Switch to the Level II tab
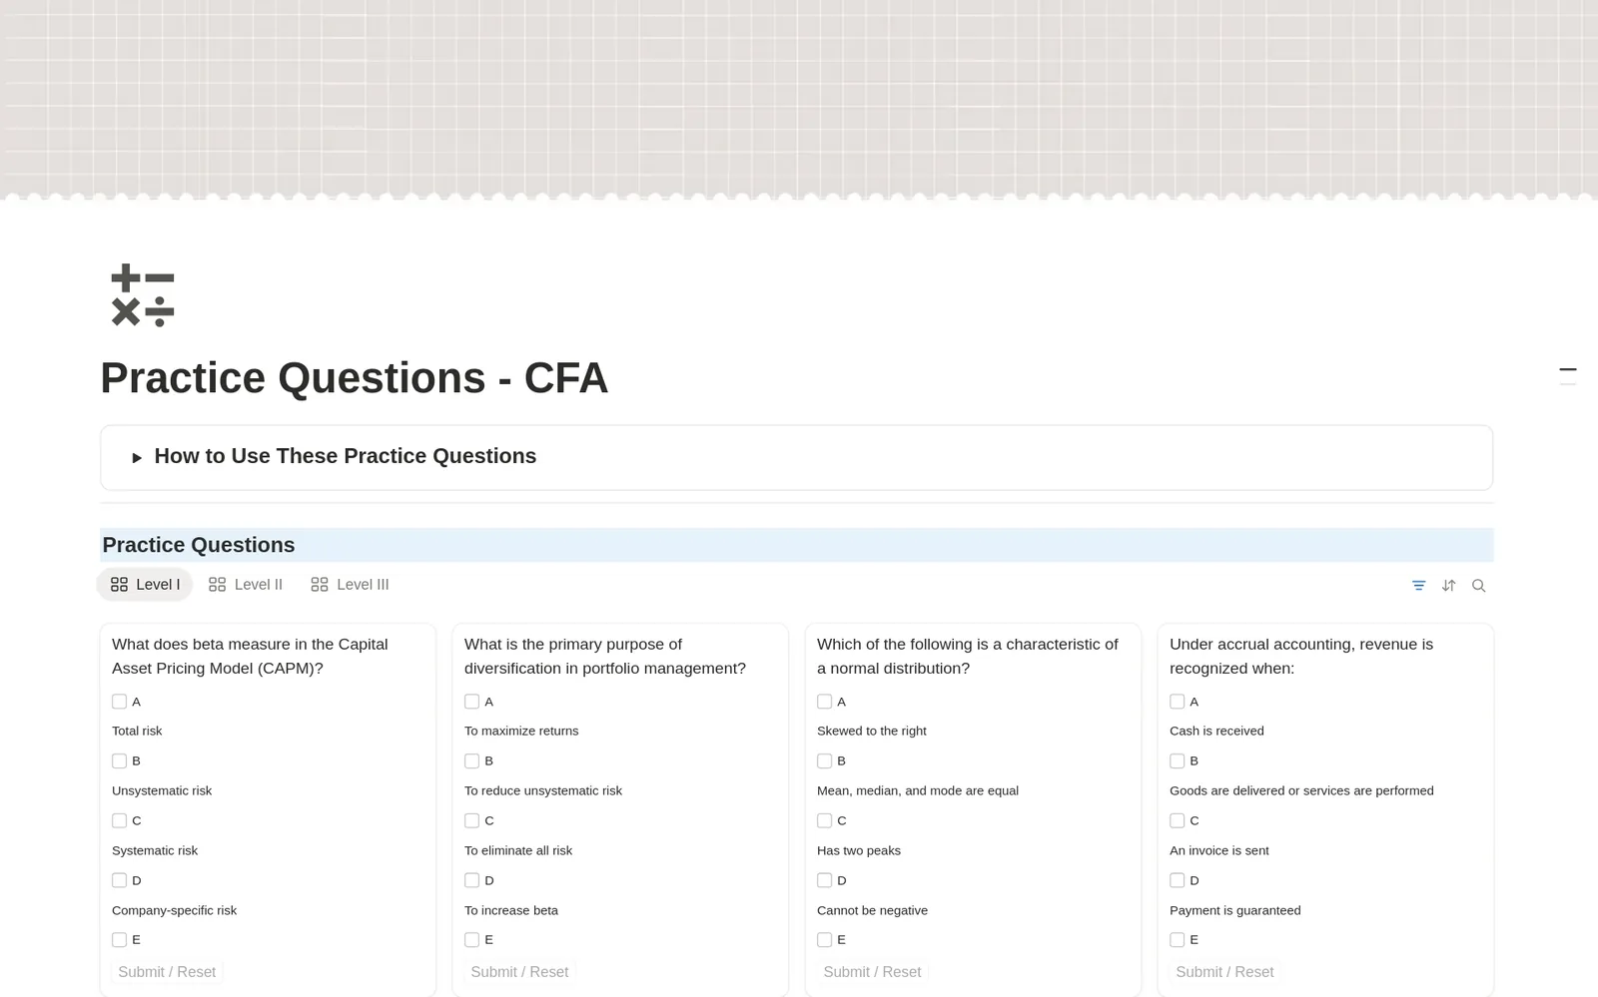The height and width of the screenshot is (997, 1598). tap(246, 585)
